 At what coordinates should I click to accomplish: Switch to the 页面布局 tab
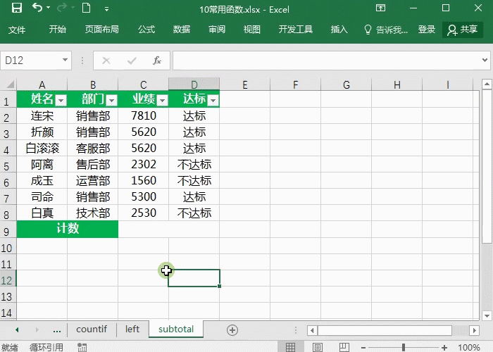[102, 30]
